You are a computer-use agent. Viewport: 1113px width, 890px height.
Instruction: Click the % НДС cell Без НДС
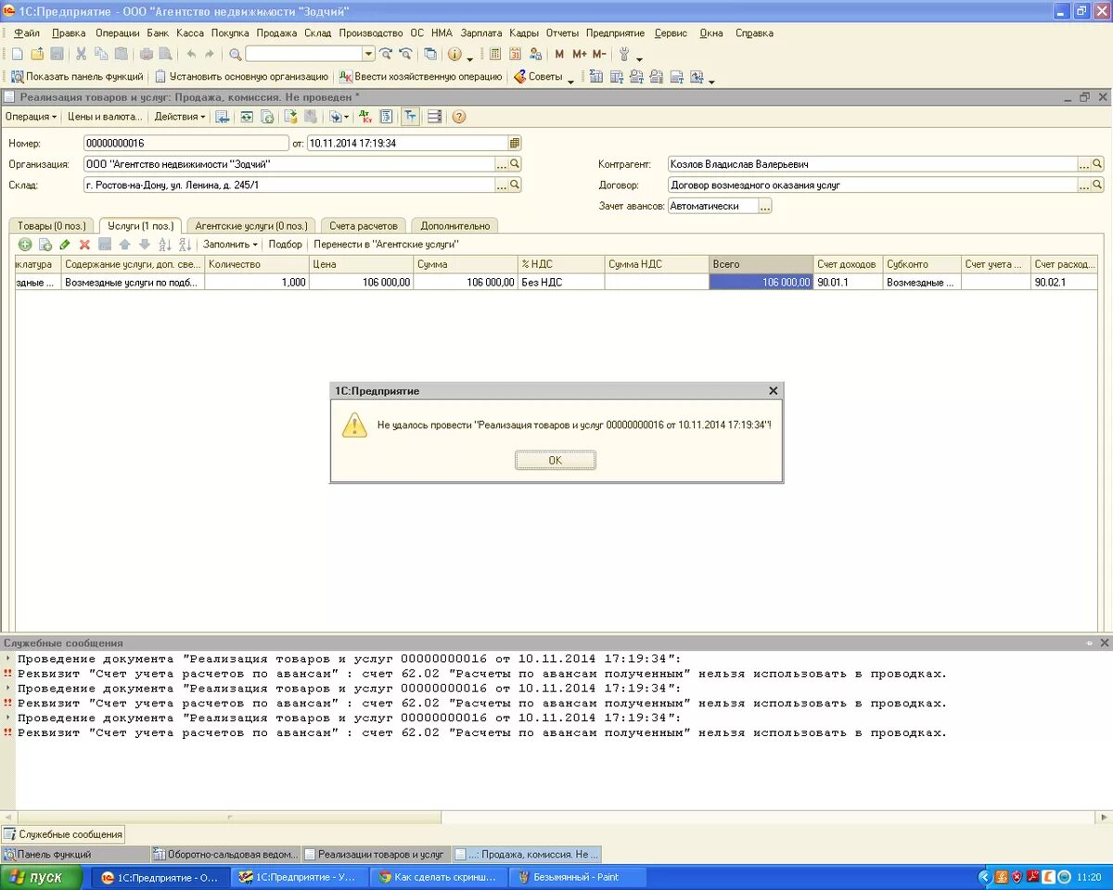pyautogui.click(x=561, y=283)
